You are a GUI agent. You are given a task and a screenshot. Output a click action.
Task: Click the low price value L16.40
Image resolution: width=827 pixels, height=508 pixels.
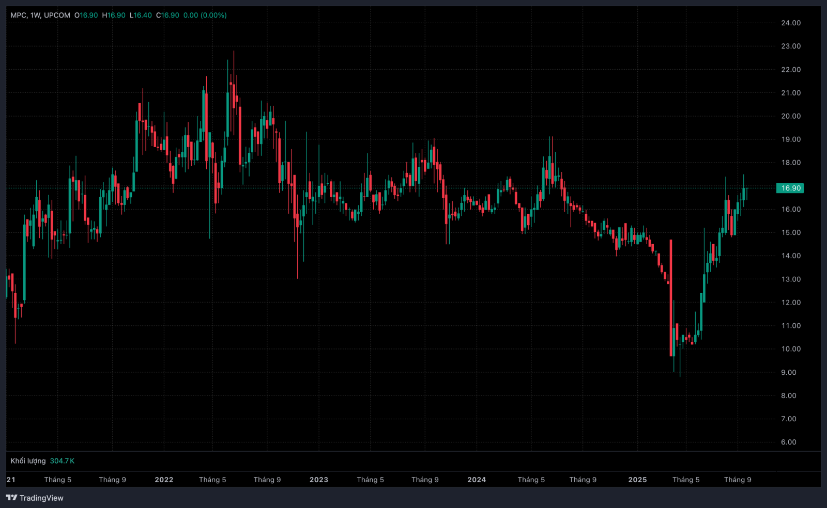pos(141,15)
